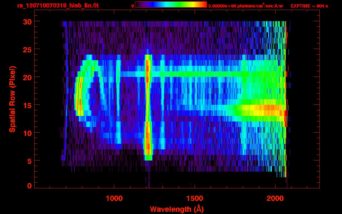Click the file name ra_150710070318_hisb_lin.fit

[58, 6]
